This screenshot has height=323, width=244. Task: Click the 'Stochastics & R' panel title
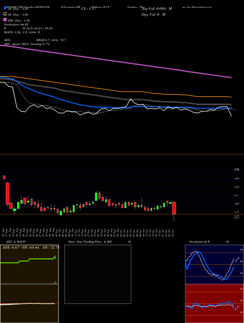coord(199,242)
